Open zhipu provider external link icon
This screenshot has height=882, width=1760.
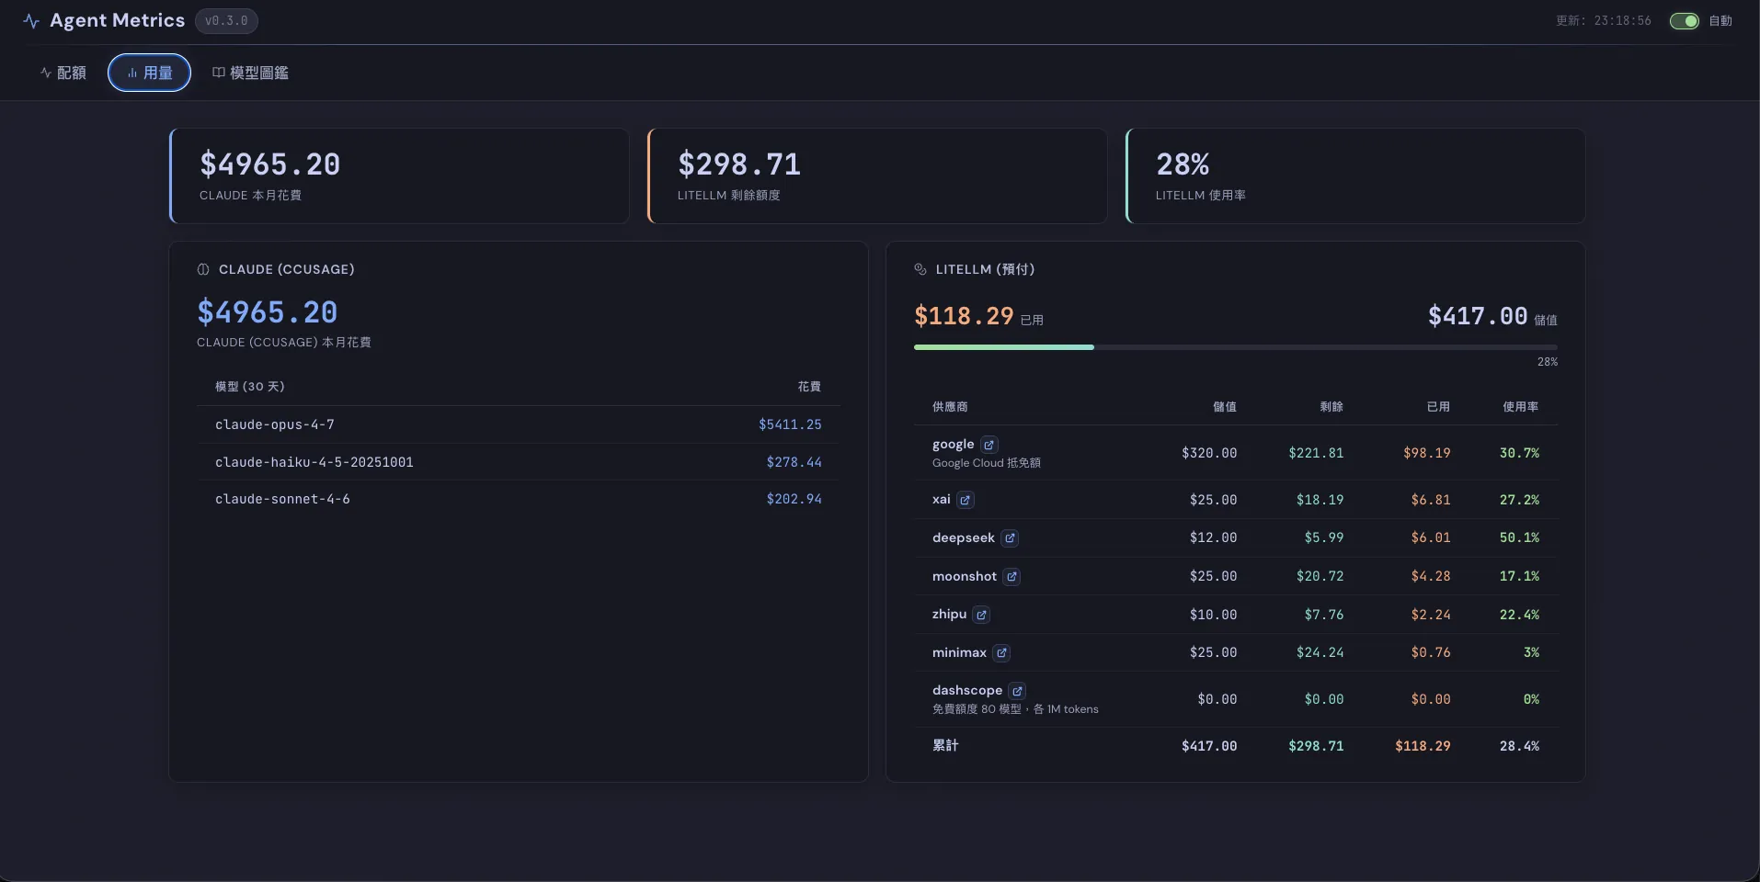point(982,615)
